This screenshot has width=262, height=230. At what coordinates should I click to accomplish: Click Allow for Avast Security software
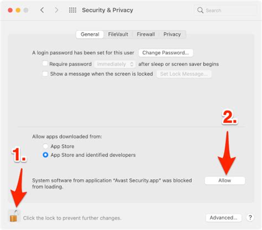coord(225,180)
